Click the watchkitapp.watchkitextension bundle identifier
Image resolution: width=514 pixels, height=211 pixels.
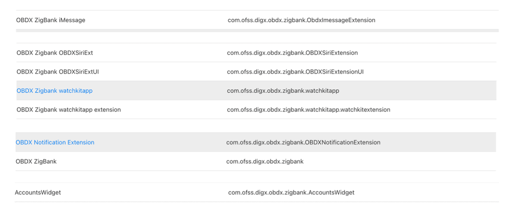click(308, 110)
